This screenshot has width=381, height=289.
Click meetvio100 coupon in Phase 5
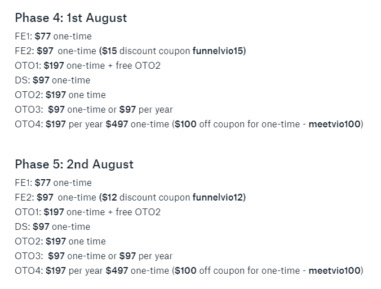(x=335, y=271)
